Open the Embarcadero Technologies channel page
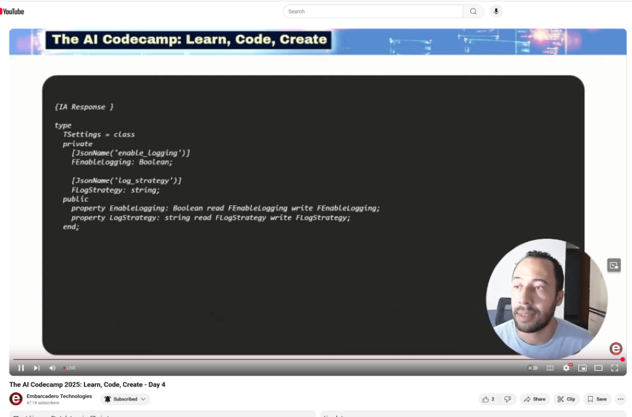Screen dimensions: 632x417 click(59, 396)
